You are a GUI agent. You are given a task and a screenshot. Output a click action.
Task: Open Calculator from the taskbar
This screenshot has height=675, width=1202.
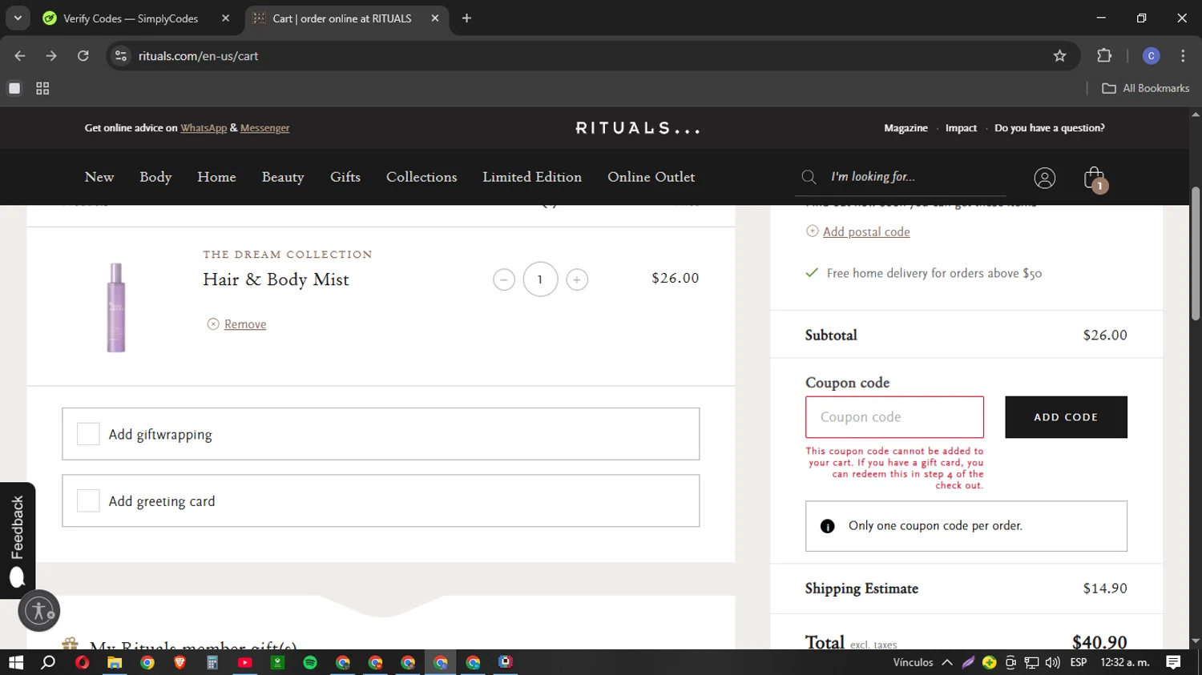[212, 662]
